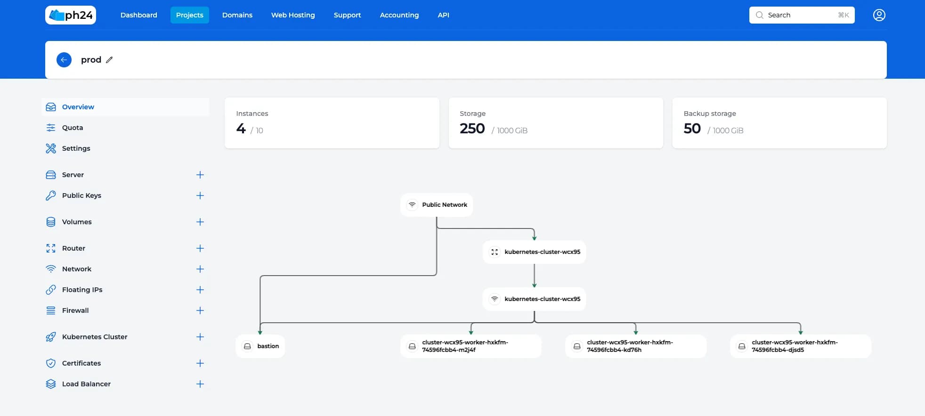Go to the Web Hosting menu
925x416 pixels.
click(293, 15)
